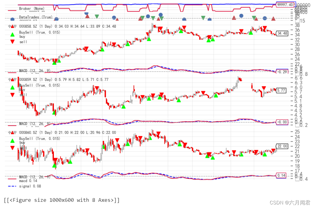Viewport: 315px width, 208px height.
Task: Click the candlestick legend icon beside 000858.SZ
Action: coord(12,26)
